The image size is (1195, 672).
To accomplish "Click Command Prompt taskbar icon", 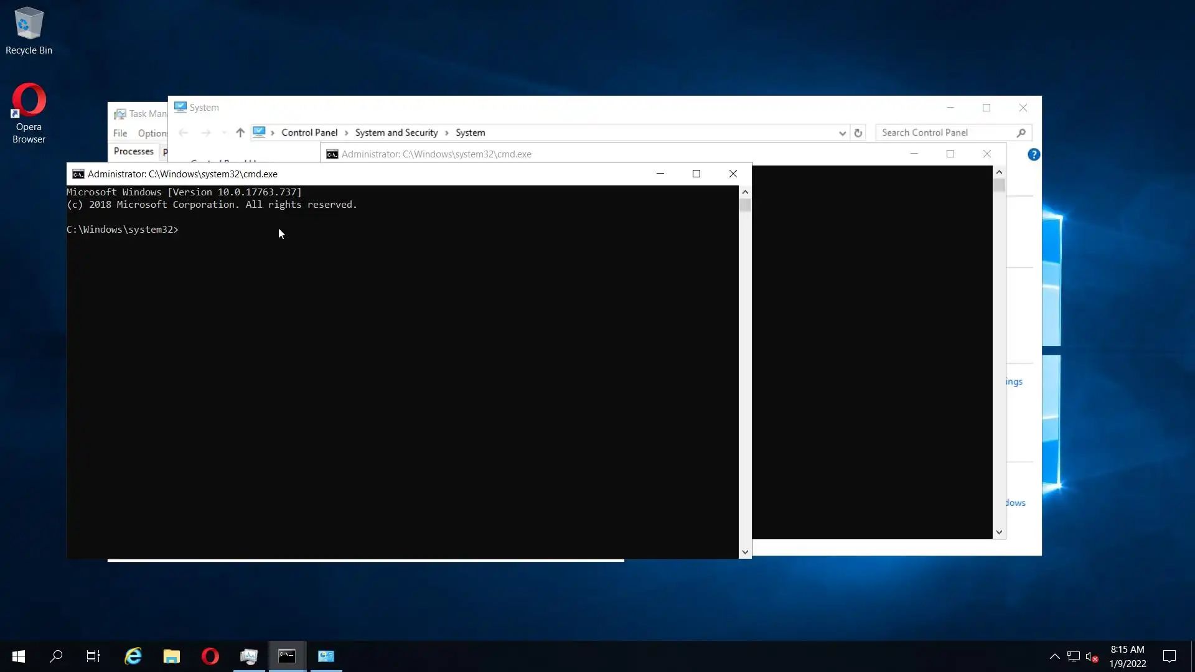I will coord(287,656).
